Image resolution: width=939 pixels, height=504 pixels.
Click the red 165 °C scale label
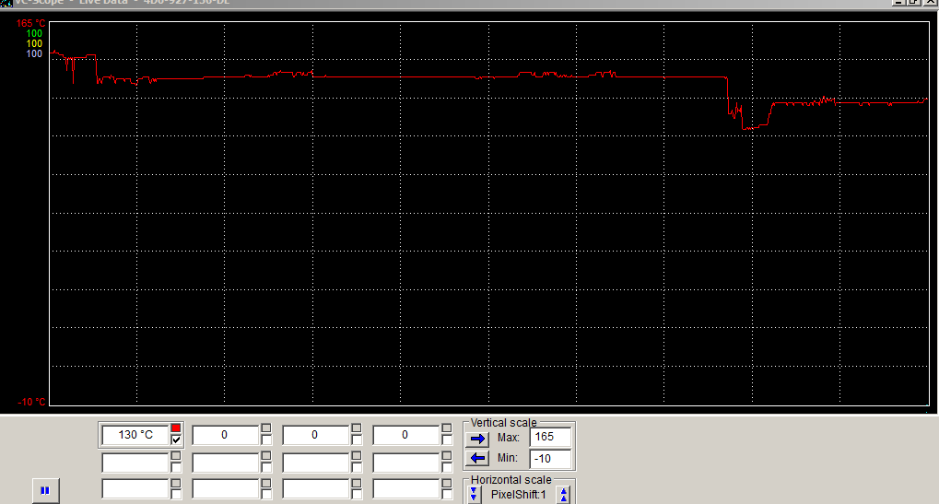[31, 23]
